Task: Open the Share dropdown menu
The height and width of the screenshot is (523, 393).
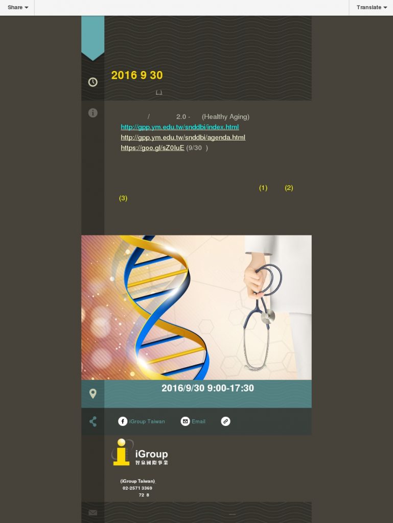Action: click(x=18, y=7)
